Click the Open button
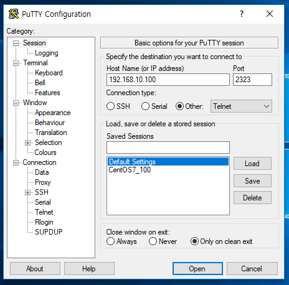289x285 pixels. coord(197,269)
